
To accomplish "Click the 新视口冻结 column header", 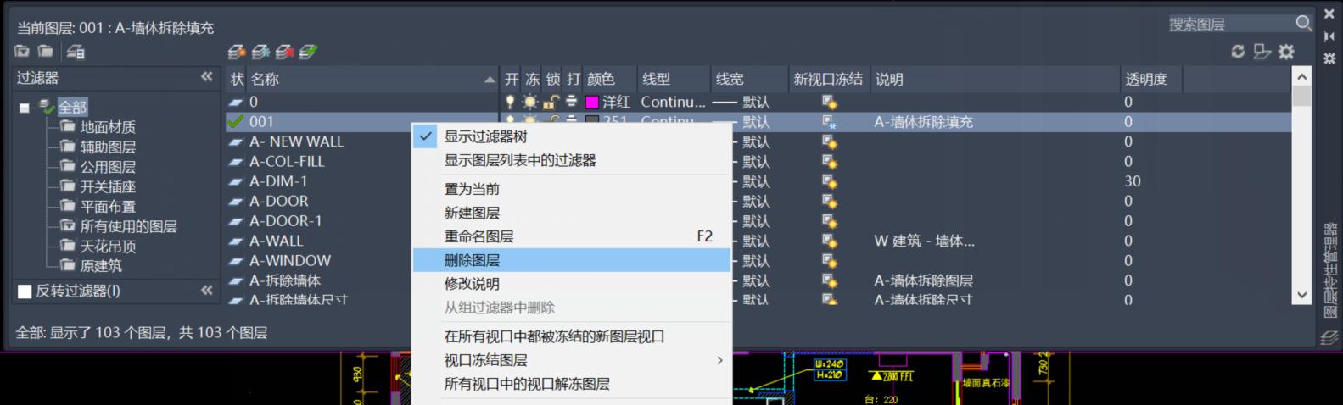I will click(x=828, y=79).
